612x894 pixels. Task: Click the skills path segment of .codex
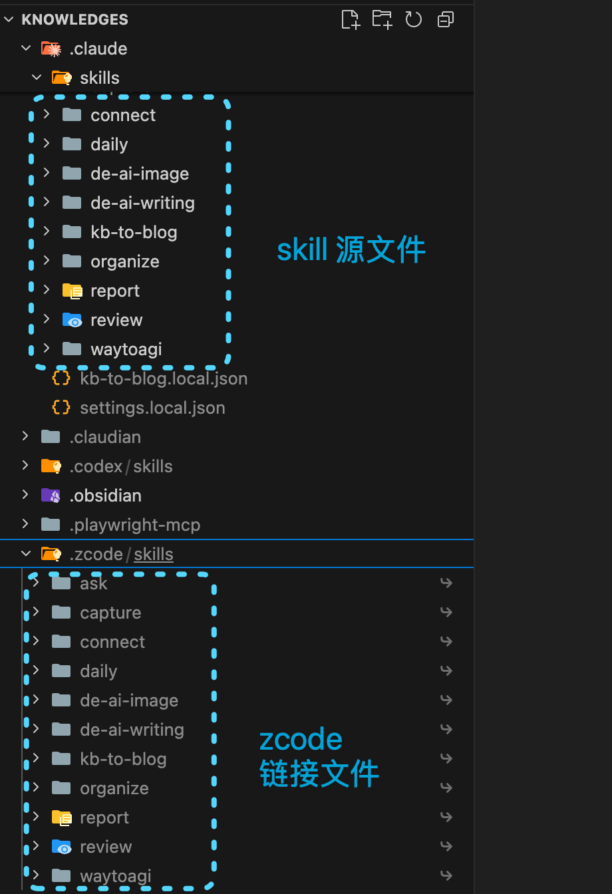[x=153, y=466]
